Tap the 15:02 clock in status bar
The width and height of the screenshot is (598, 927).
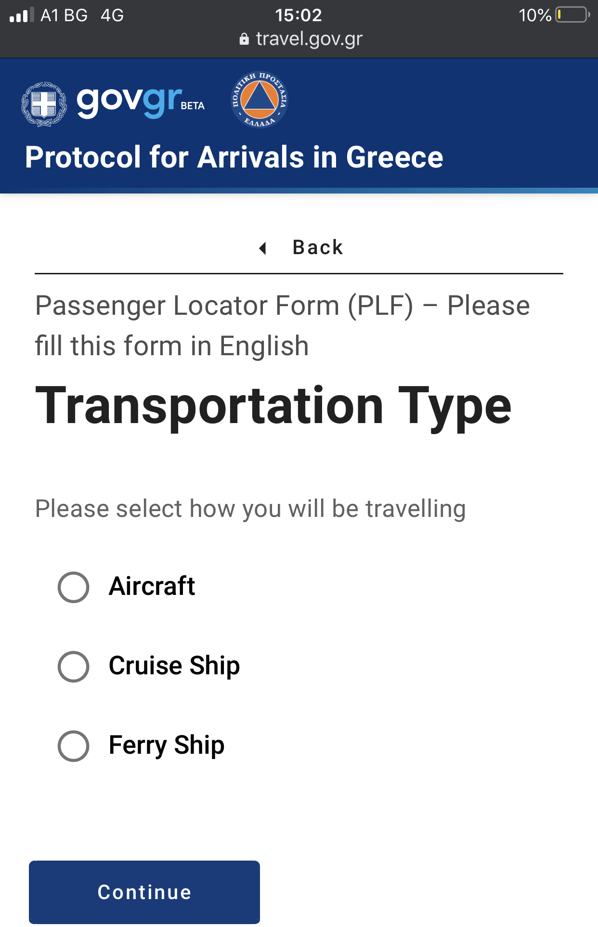[x=299, y=15]
